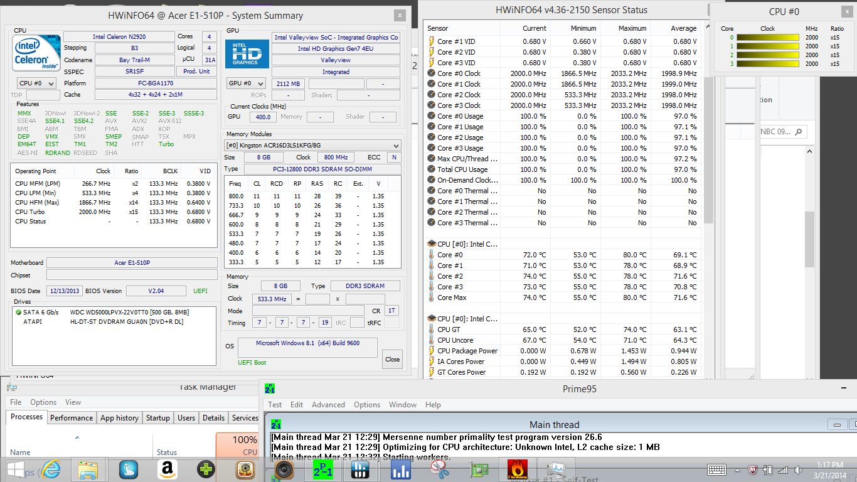Select the CPU Turbo operating point row
857x482 pixels.
coord(113,212)
